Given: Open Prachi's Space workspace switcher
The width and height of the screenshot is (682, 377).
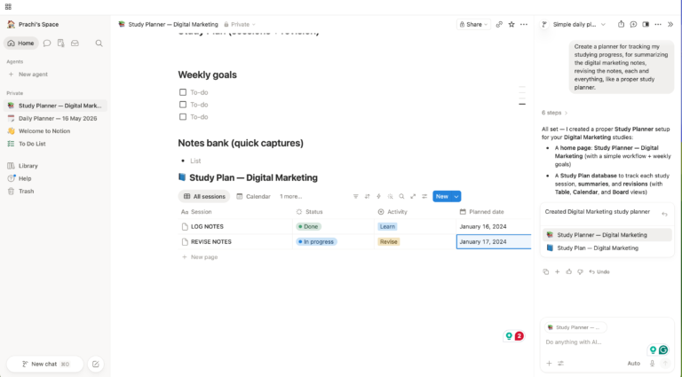Looking at the screenshot, I should pos(33,24).
